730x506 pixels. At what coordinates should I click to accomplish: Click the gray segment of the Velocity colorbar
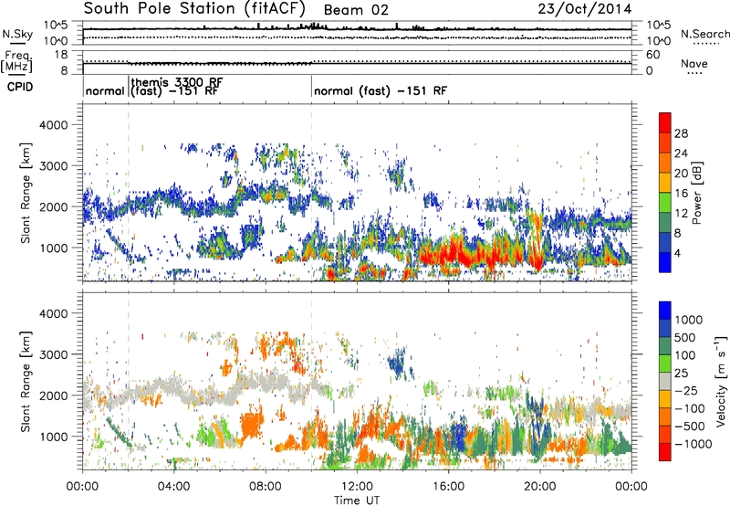pyautogui.click(x=665, y=382)
